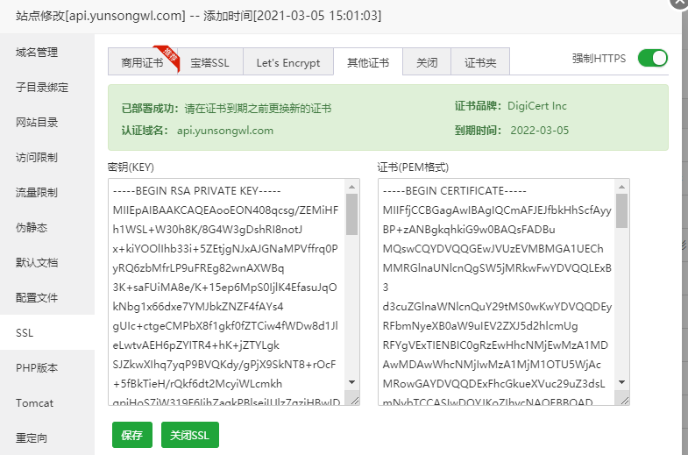This screenshot has height=455, width=688.
Task: Open the PHP版本 section
Action: [37, 368]
